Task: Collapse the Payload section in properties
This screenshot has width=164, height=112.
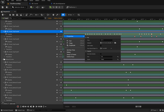Action: (86, 51)
